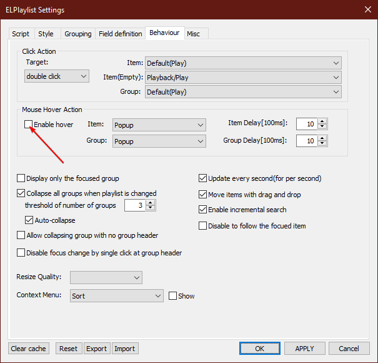Open the Context Menu Sort dropdown
Screen dimensions: 378x363
tap(116, 296)
